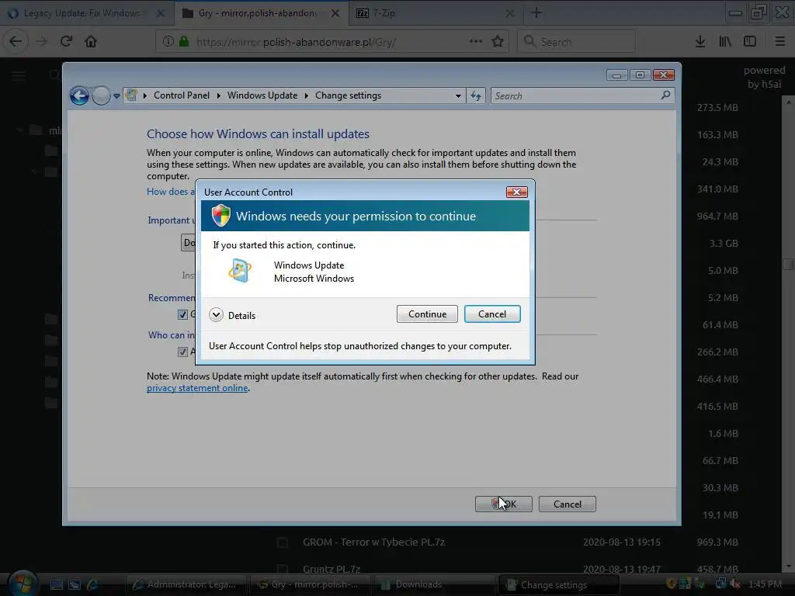The height and width of the screenshot is (596, 795).
Task: Close the User Account Control dialog
Action: [x=516, y=192]
